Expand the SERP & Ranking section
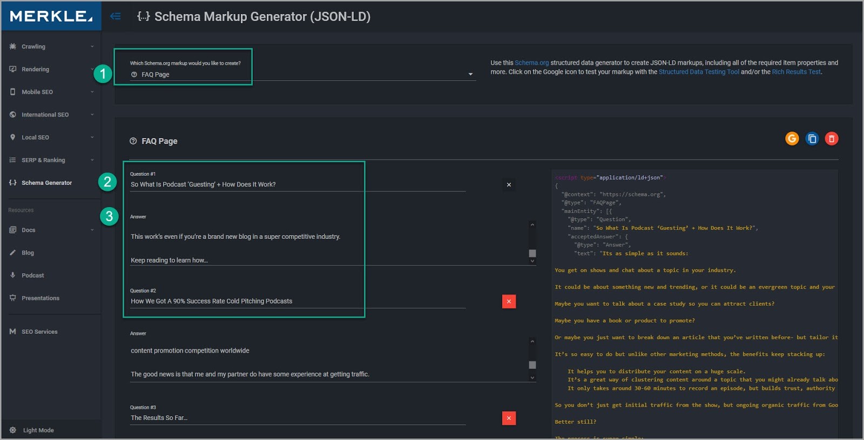864x440 pixels. [51, 160]
